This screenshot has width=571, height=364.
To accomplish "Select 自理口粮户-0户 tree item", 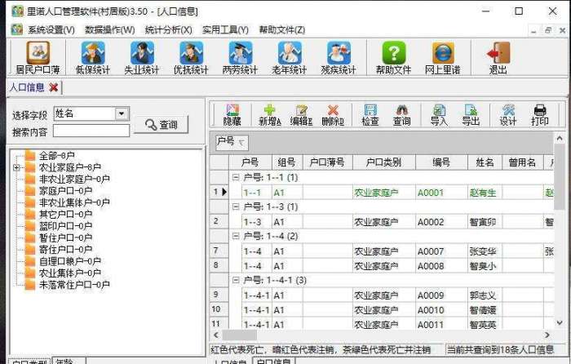I will (70, 261).
